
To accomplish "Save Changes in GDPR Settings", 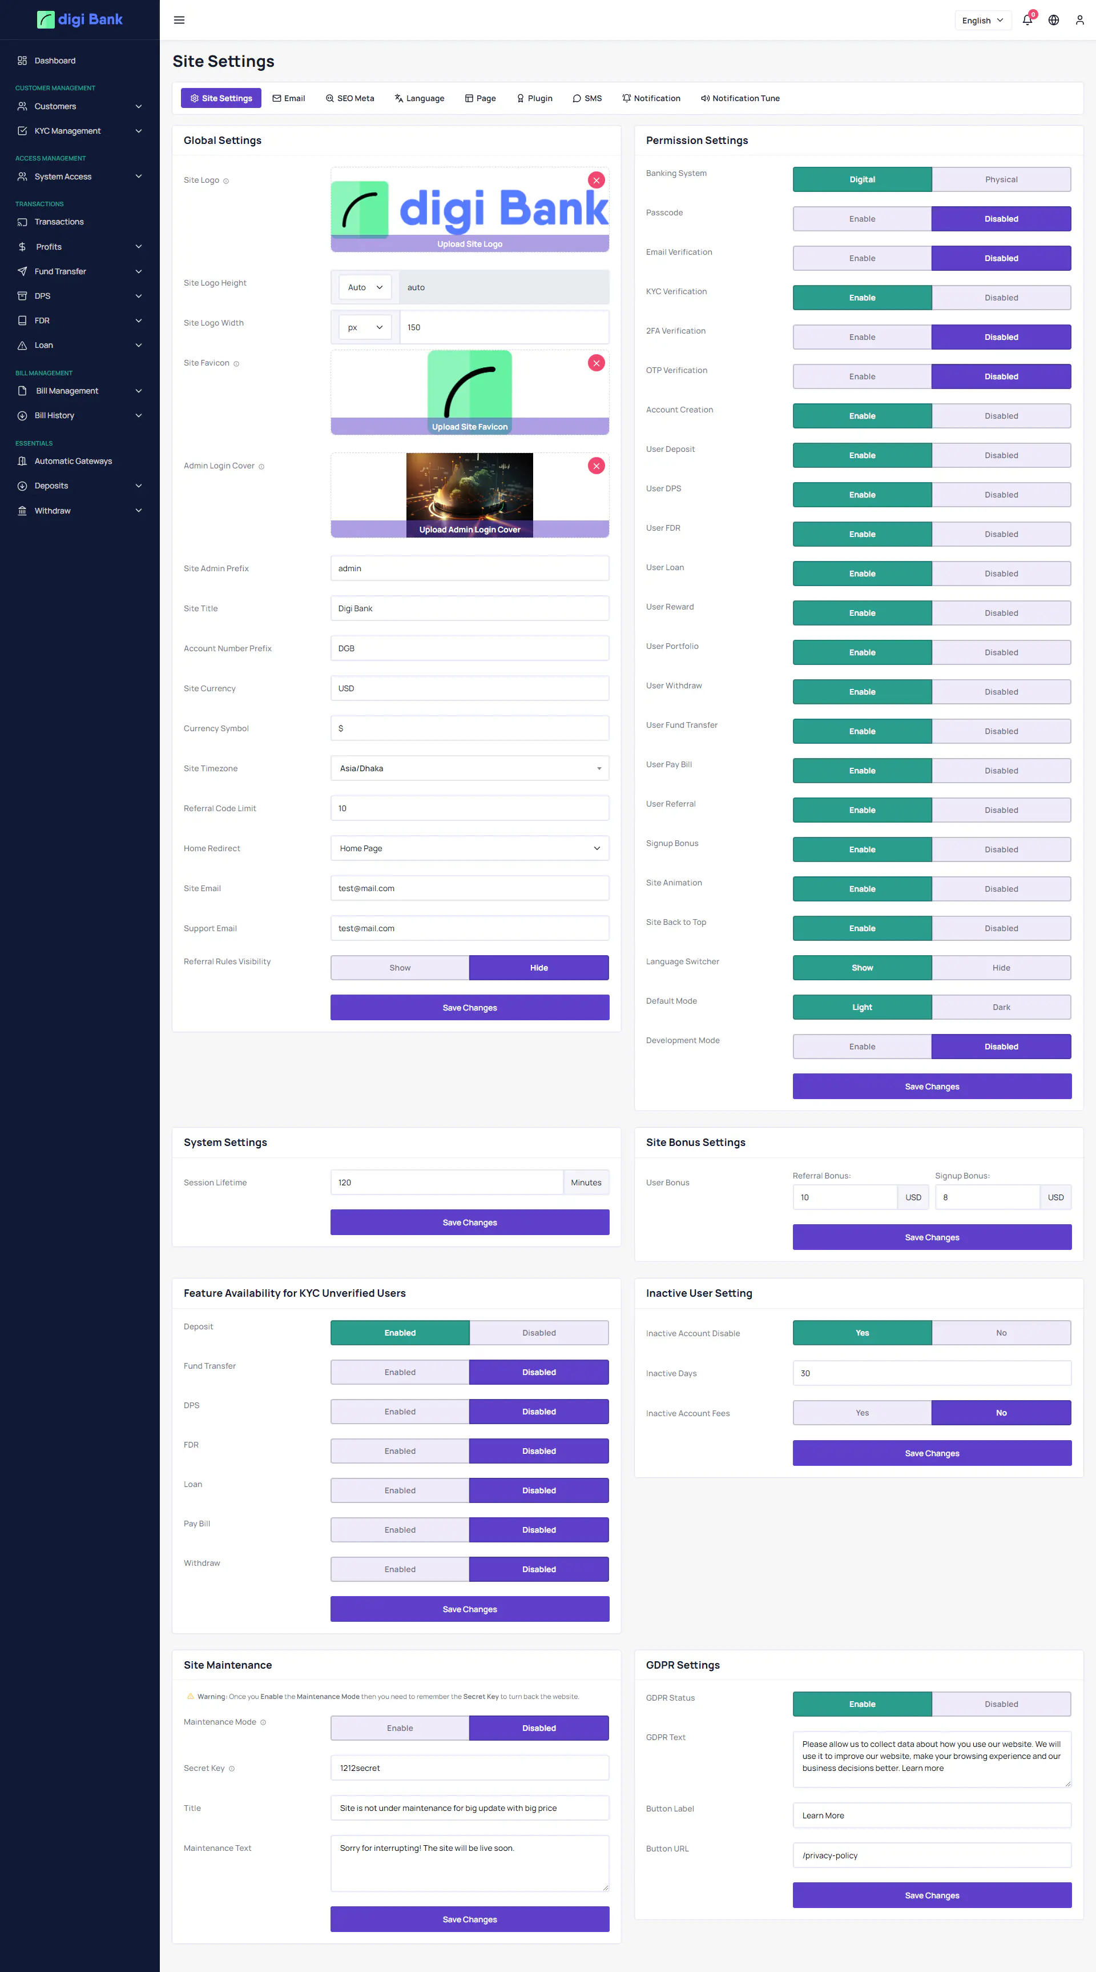I will (x=931, y=1895).
